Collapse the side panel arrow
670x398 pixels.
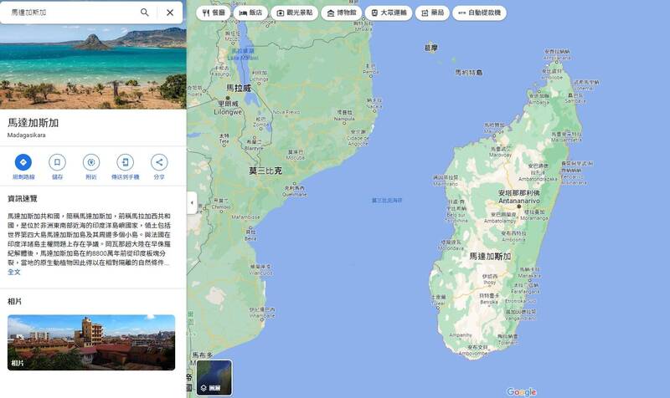[x=192, y=202]
